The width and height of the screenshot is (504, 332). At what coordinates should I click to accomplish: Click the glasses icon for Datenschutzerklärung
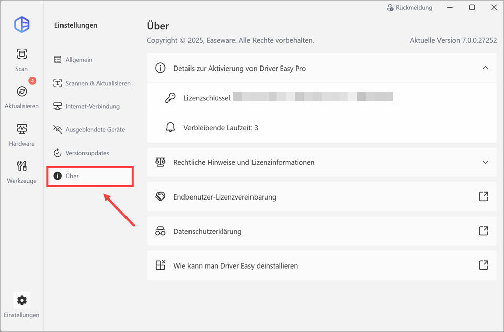pos(160,231)
